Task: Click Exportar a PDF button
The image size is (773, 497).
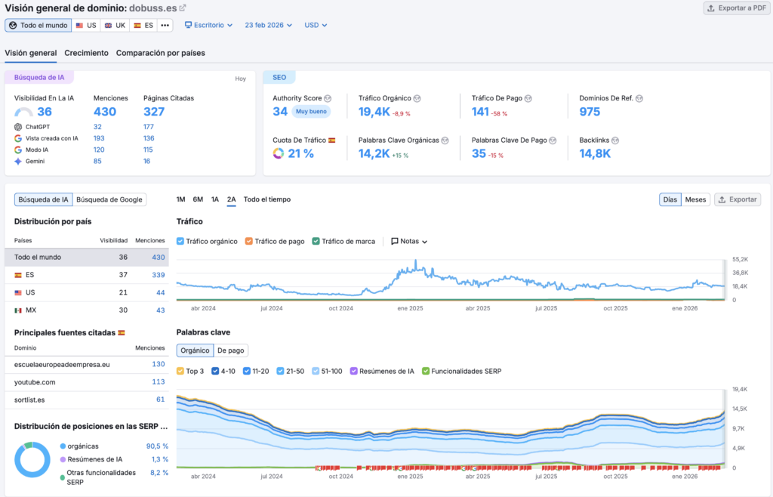Action: tap(735, 8)
